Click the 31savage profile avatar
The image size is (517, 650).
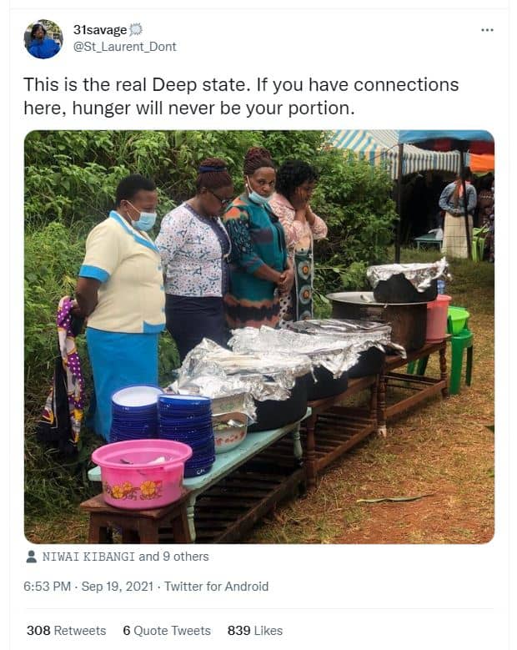(x=43, y=39)
